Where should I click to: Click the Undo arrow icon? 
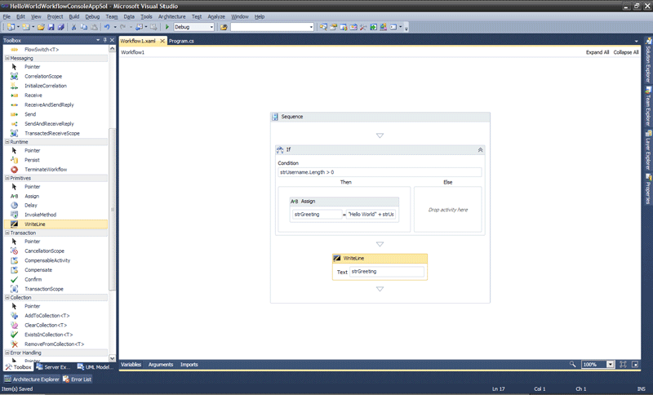[107, 27]
